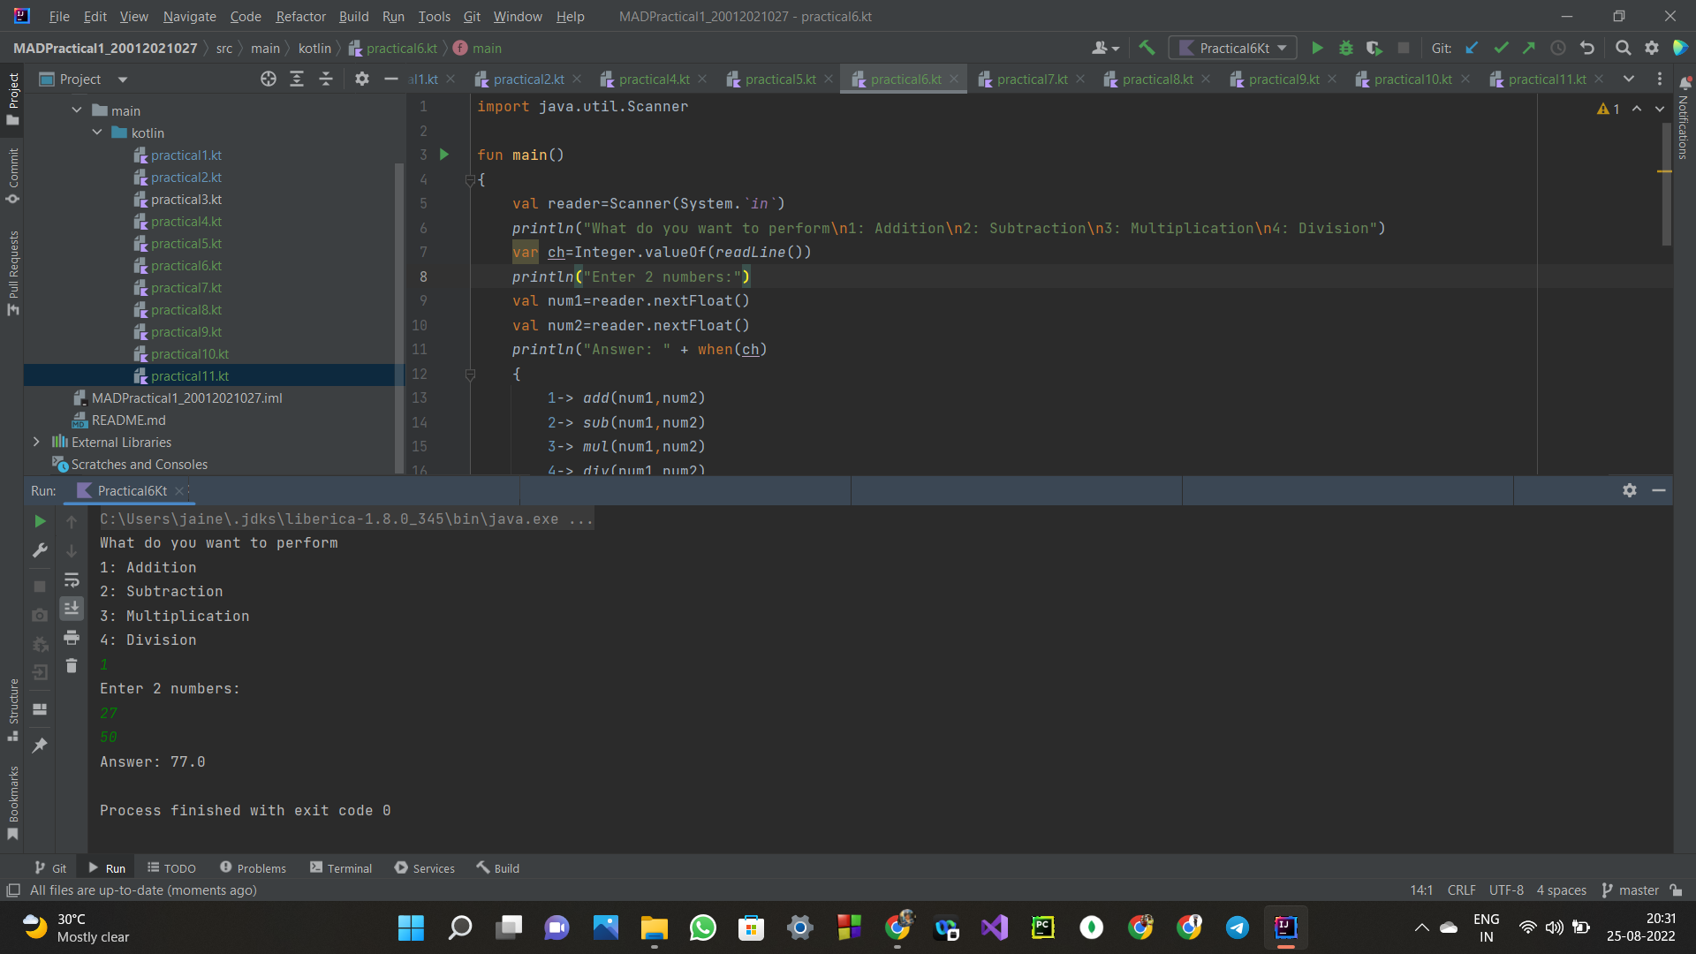
Task: Click Collapse All icon in Project panel
Action: [x=326, y=79]
